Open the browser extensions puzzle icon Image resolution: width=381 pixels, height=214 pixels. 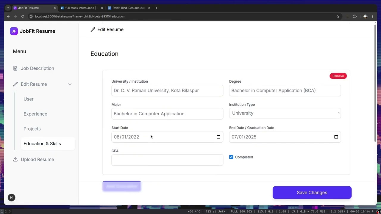click(x=355, y=16)
